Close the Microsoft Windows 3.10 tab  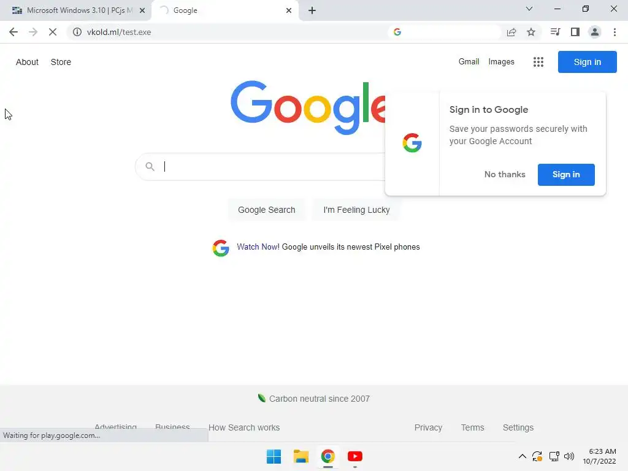click(x=142, y=10)
